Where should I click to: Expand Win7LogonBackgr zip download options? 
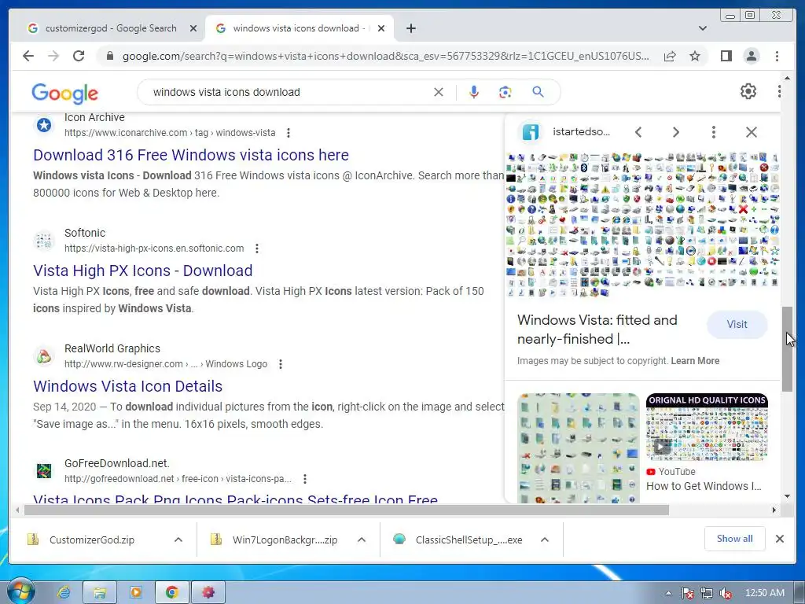tap(362, 540)
